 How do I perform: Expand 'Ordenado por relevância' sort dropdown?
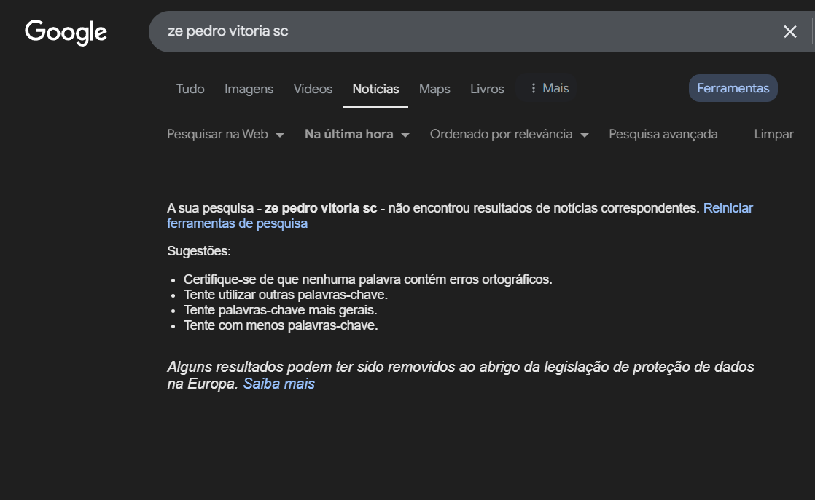(510, 135)
